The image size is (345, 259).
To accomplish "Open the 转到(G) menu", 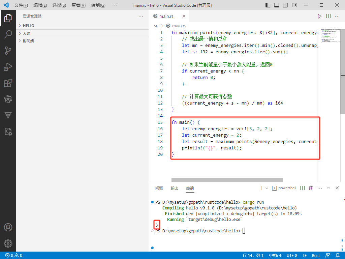I will click(x=98, y=5).
